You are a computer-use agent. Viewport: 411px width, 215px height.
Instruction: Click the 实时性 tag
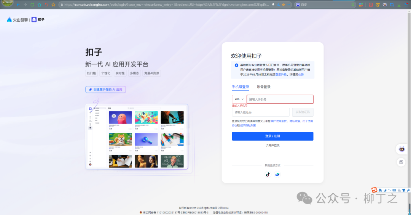click(x=120, y=73)
